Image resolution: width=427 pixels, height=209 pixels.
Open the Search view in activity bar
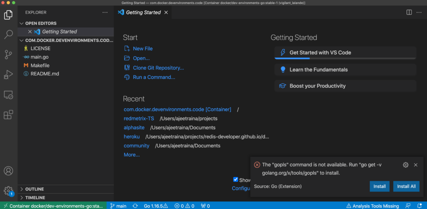pyautogui.click(x=8, y=35)
